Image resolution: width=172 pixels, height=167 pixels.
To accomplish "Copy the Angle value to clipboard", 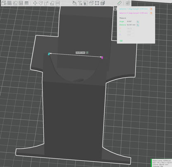I will click(138, 22).
